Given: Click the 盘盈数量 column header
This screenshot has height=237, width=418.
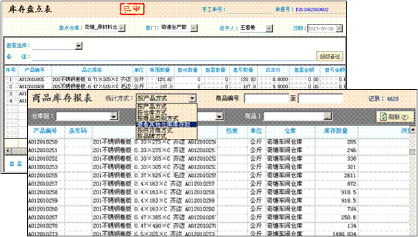Looking at the screenshot, I should [216, 70].
